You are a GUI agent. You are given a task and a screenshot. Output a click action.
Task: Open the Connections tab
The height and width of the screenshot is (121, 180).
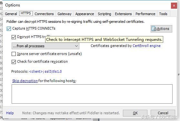[44, 14]
